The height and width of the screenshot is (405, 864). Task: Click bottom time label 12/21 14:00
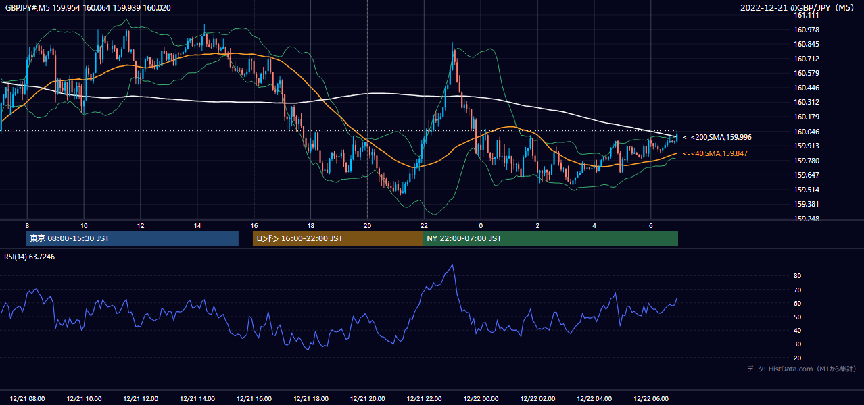[197, 399]
